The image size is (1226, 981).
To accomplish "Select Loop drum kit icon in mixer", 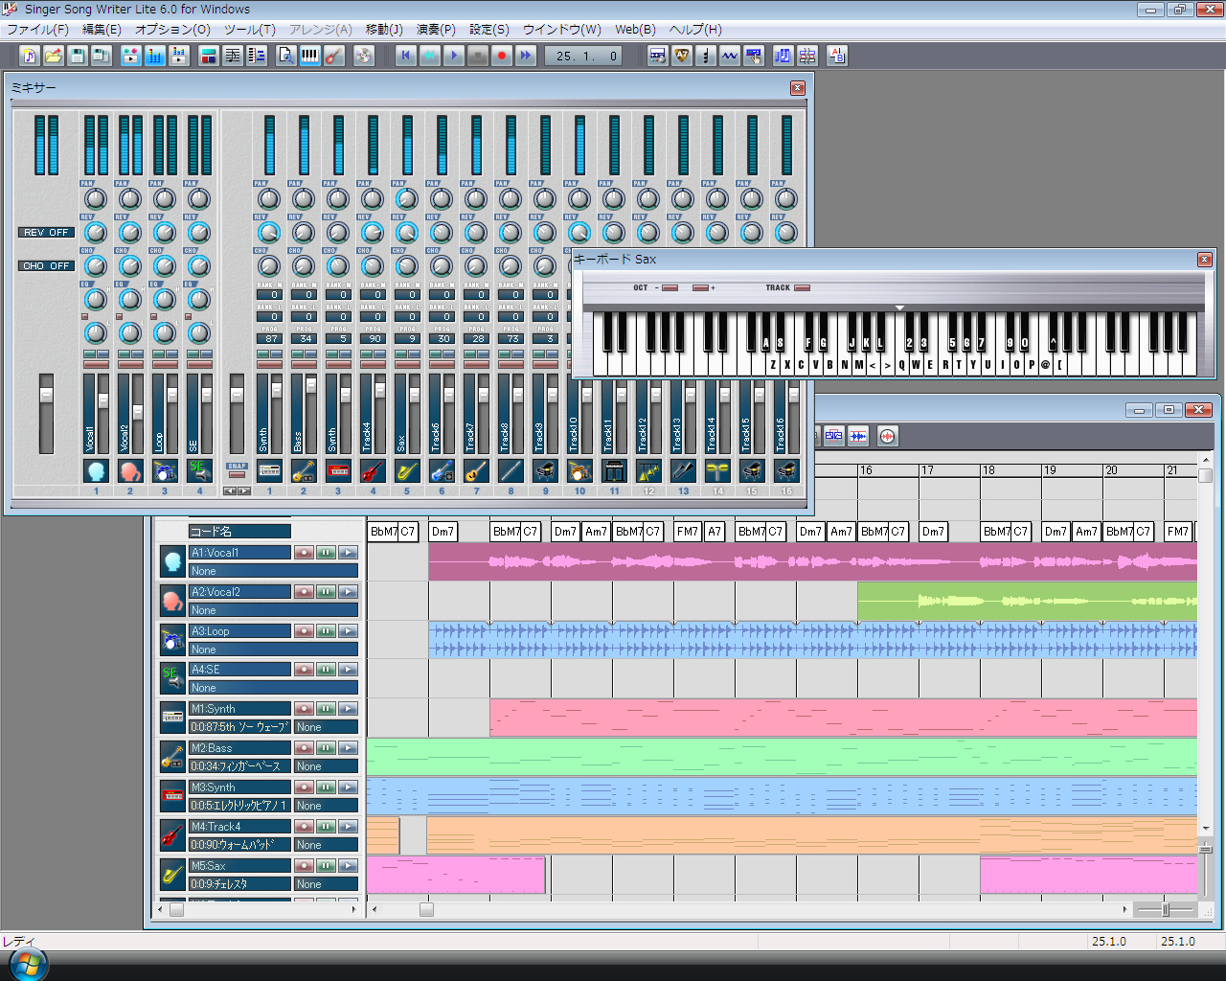I will [165, 470].
